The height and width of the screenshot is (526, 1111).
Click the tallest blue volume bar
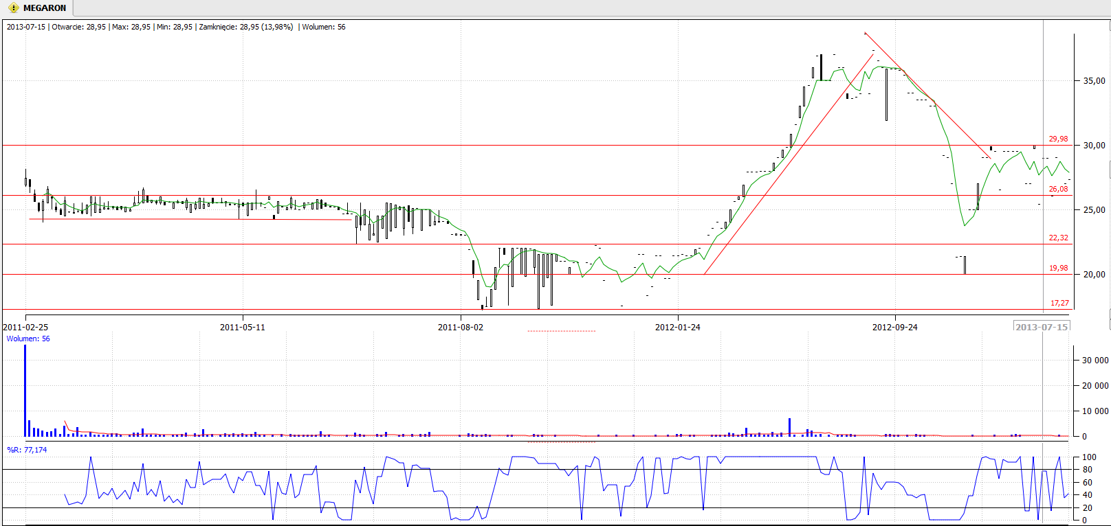[x=25, y=391]
